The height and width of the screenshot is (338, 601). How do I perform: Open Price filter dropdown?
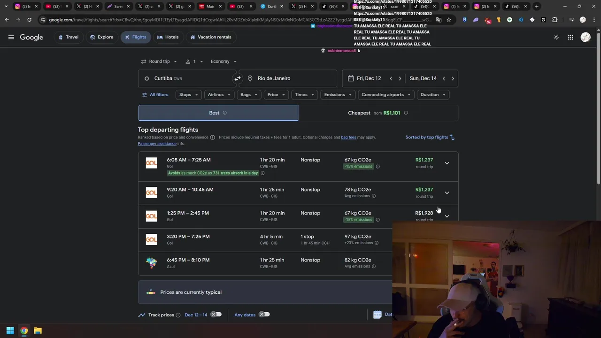[276, 95]
